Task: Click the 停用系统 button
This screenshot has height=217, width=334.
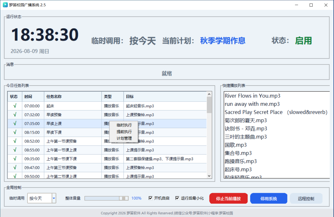Action: pos(269,198)
